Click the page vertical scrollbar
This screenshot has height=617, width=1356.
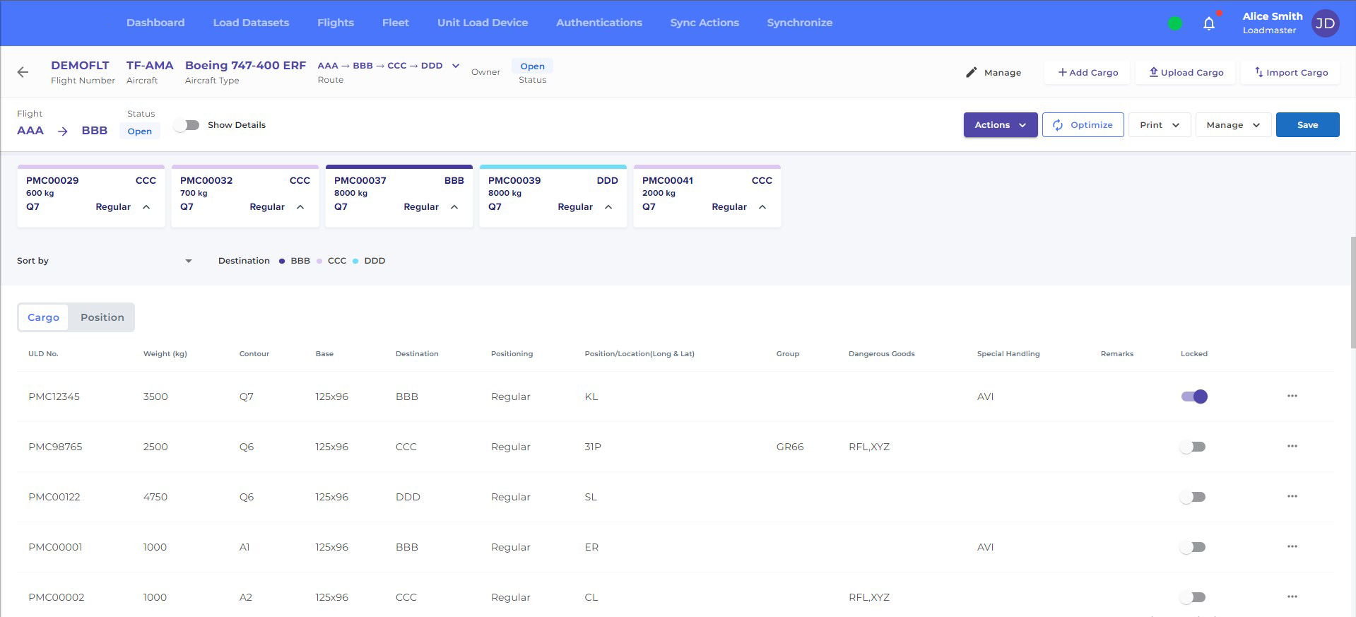[x=1352, y=292]
